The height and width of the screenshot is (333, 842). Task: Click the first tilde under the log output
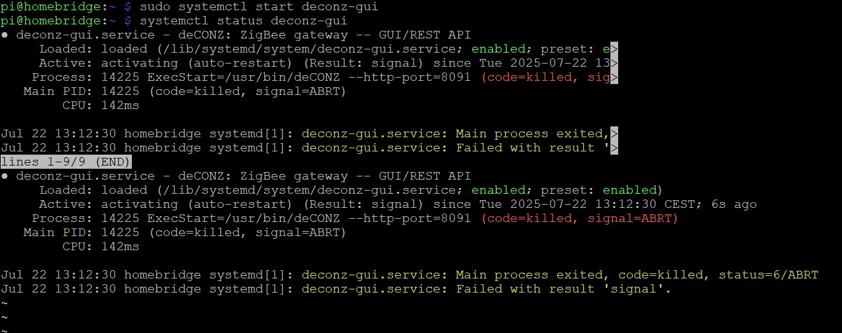coord(5,303)
